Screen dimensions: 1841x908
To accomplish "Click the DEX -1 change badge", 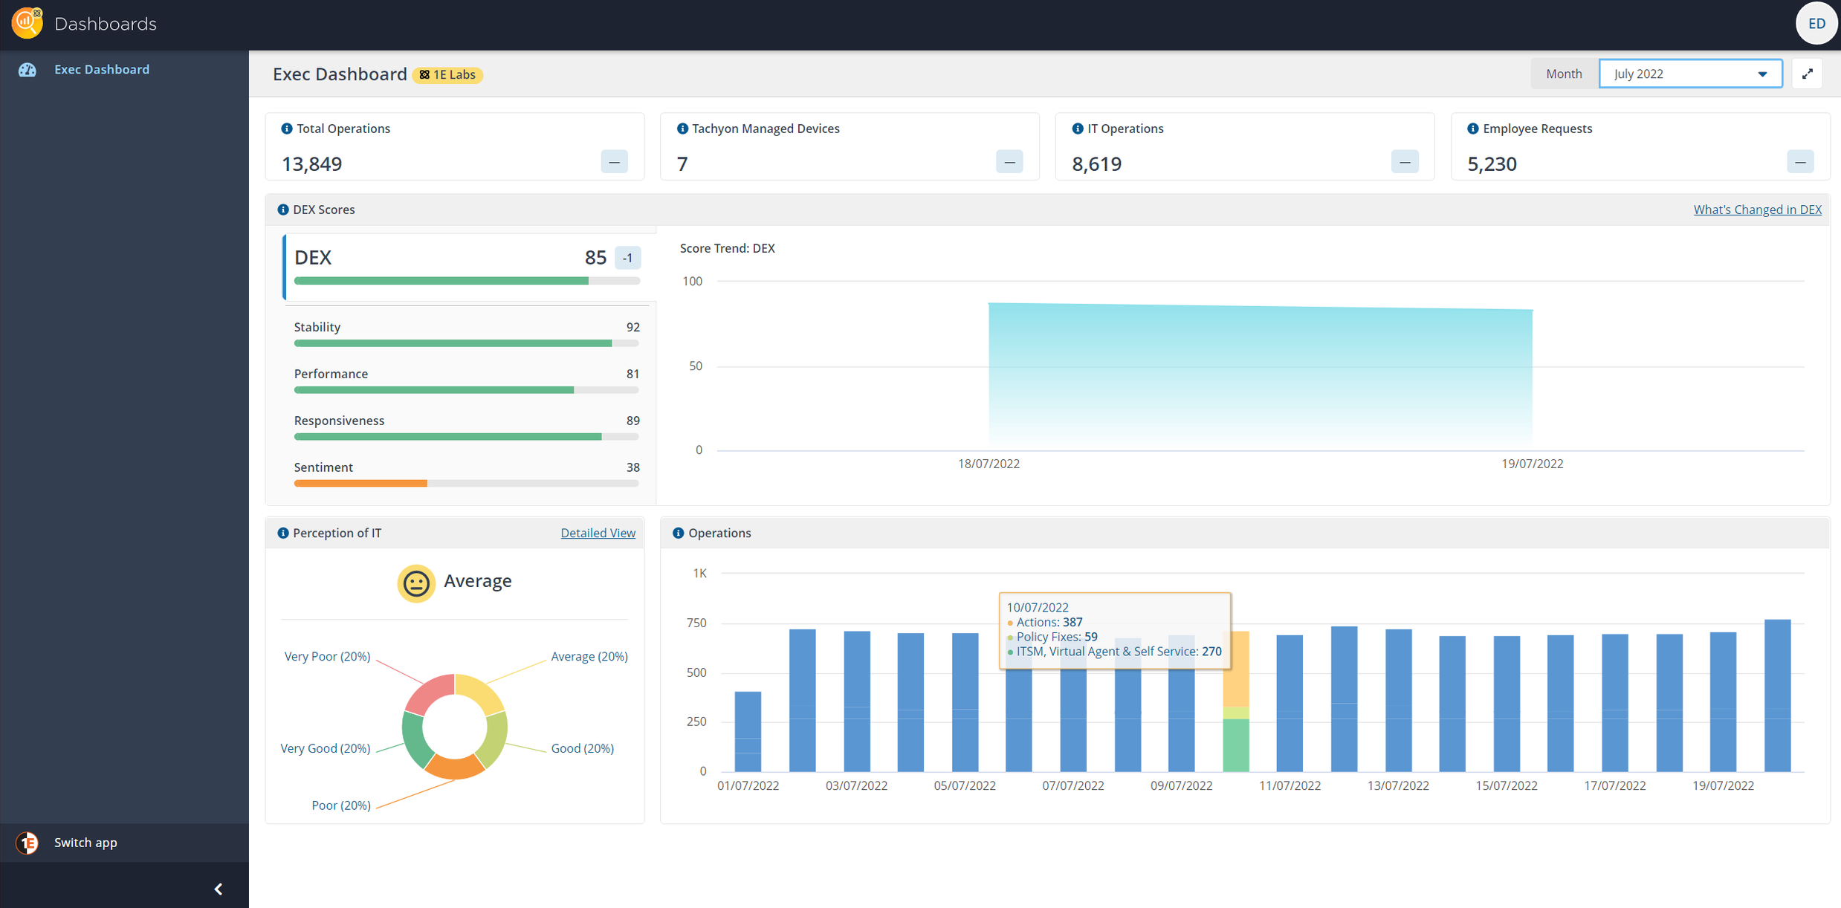I will (628, 258).
